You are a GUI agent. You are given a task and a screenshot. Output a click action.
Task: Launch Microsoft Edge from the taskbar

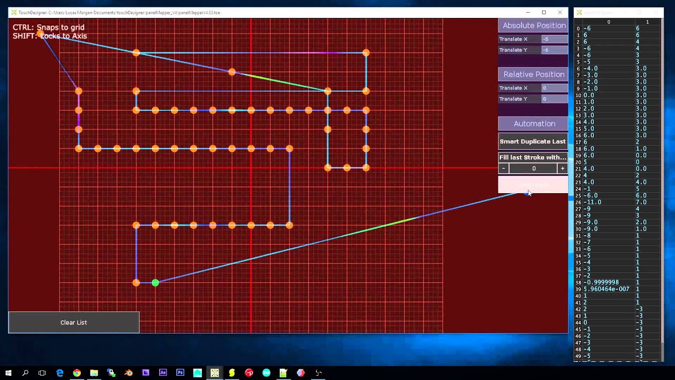coord(60,373)
